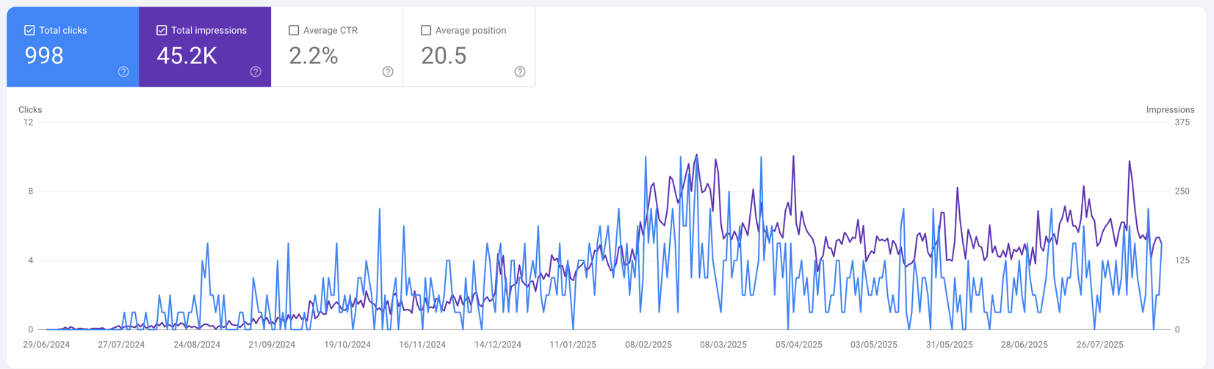
Task: Click the 14/12/2024 axis date
Action: tap(498, 345)
